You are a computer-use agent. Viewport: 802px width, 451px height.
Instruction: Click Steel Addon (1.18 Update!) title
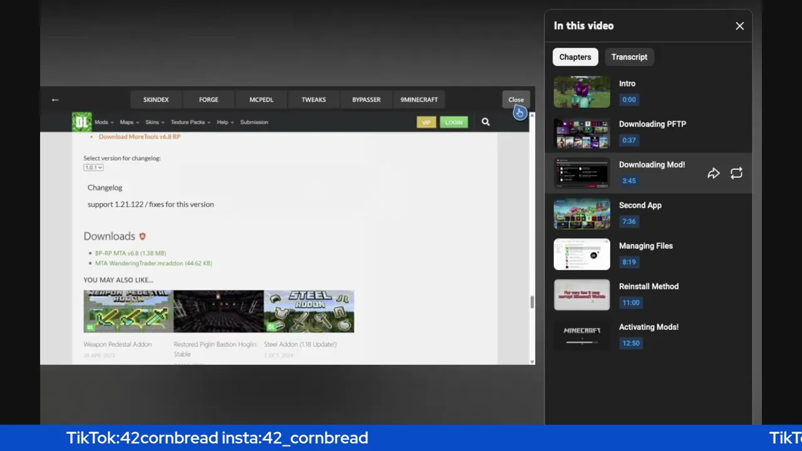(300, 345)
